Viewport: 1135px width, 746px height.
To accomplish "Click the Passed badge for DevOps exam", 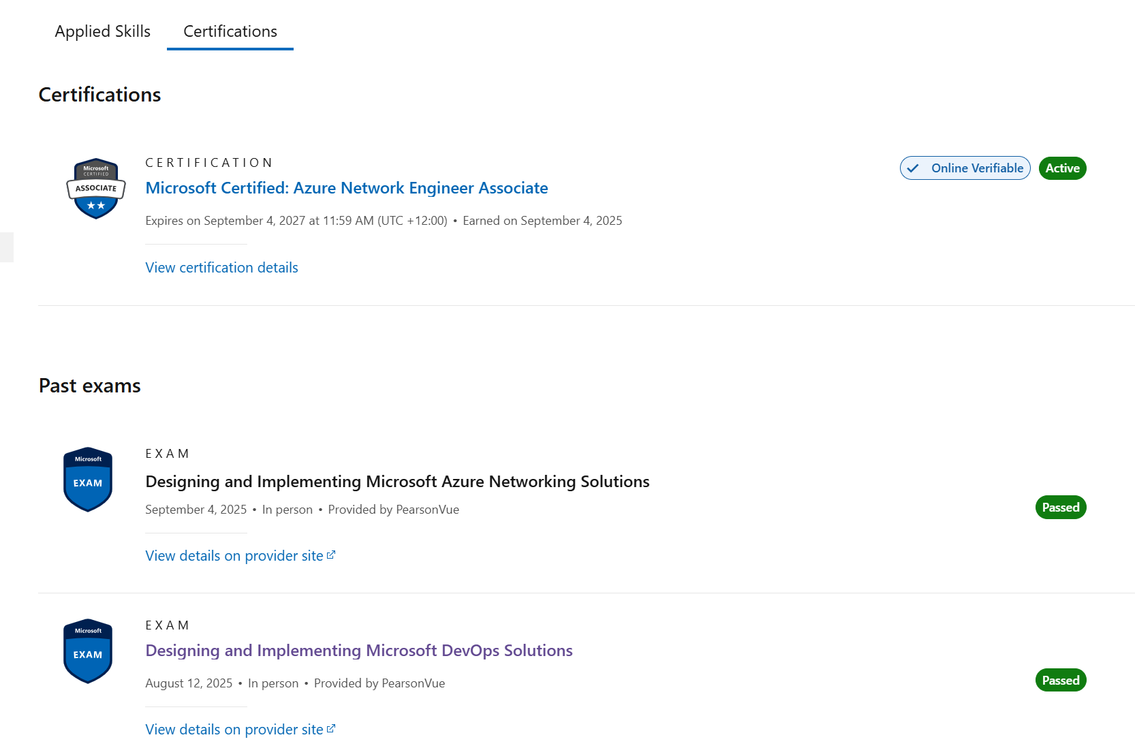I will point(1061,681).
